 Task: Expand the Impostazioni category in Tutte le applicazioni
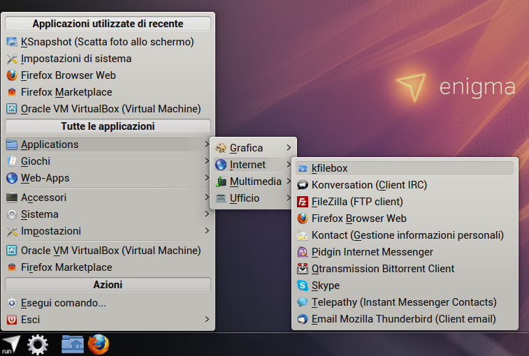108,231
